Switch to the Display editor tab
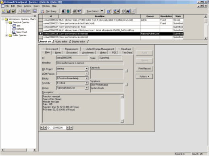The width and height of the screenshot is (209, 156). point(79,42)
